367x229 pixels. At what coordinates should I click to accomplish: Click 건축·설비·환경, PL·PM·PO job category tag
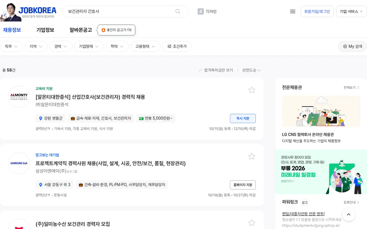coord(122,185)
